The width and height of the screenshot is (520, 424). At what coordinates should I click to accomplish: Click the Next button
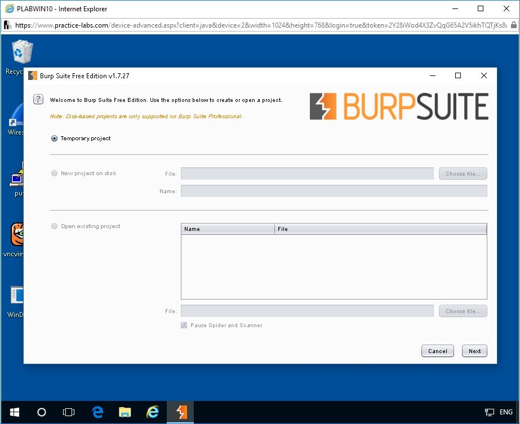tap(474, 351)
